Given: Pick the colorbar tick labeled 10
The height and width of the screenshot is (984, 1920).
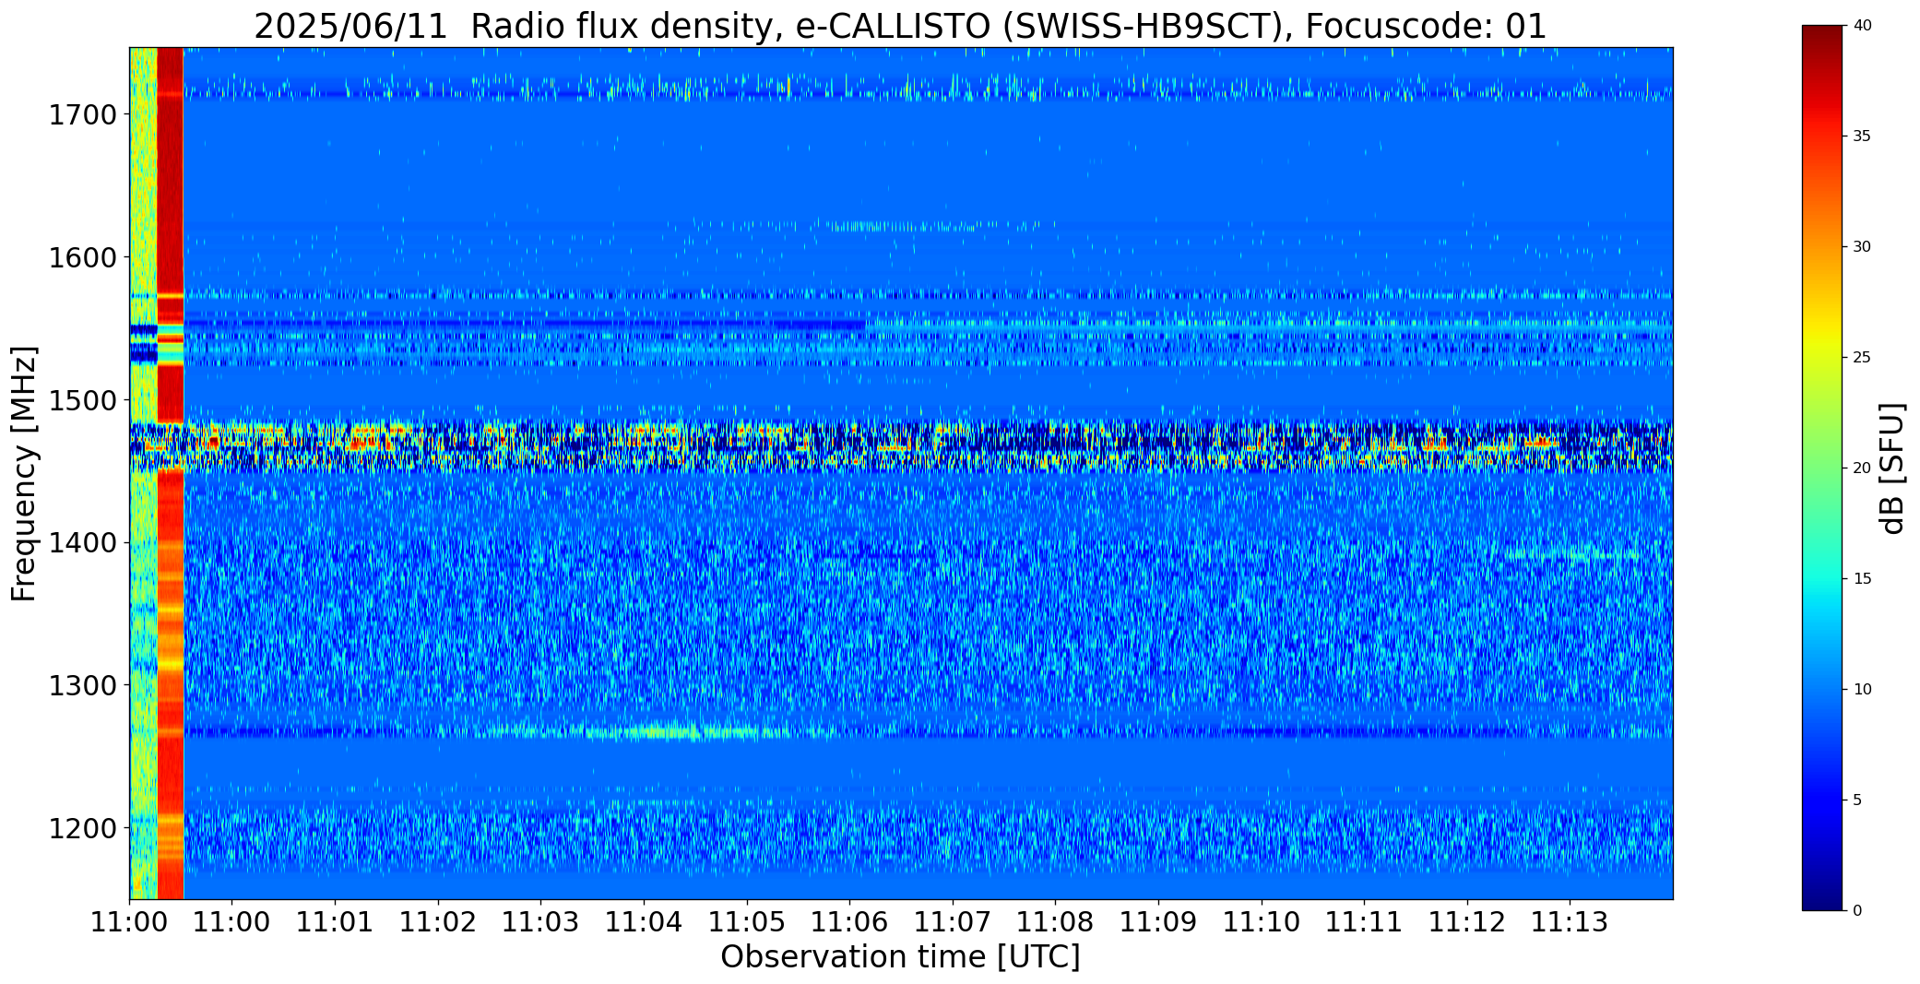Looking at the screenshot, I should click(x=1862, y=690).
